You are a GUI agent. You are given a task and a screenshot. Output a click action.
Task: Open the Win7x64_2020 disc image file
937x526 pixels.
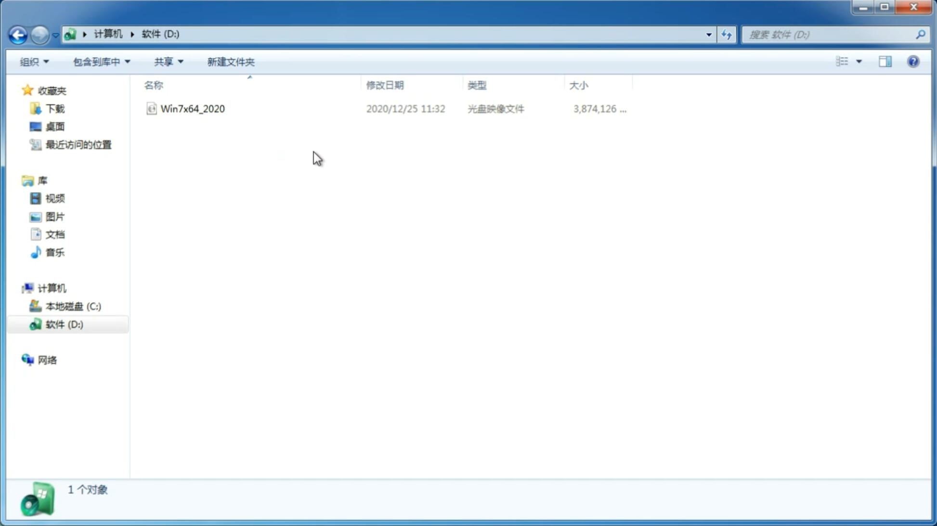pyautogui.click(x=193, y=108)
